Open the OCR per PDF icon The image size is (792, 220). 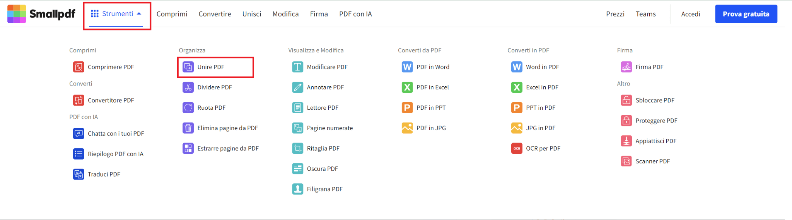pos(517,148)
